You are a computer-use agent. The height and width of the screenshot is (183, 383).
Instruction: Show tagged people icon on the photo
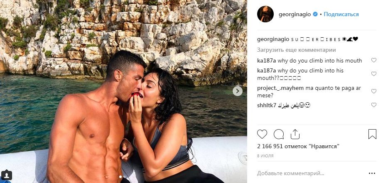coord(6,175)
